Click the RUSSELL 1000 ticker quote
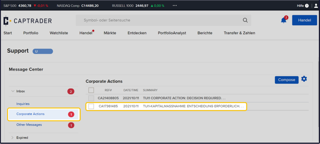 tap(138, 6)
